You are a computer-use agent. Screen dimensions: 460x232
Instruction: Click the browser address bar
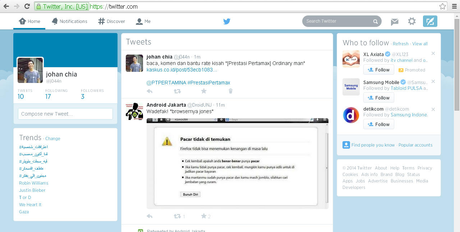click(241, 6)
